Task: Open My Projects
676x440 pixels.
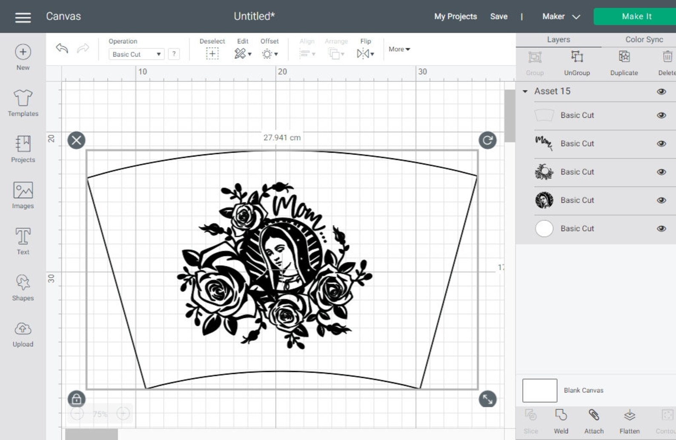Action: click(x=455, y=17)
